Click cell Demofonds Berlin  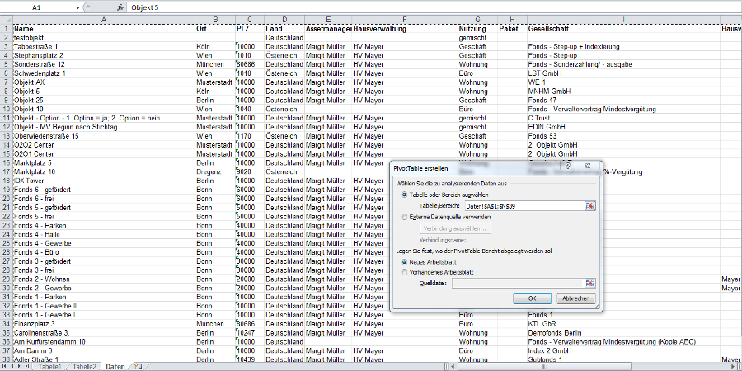[x=624, y=333]
